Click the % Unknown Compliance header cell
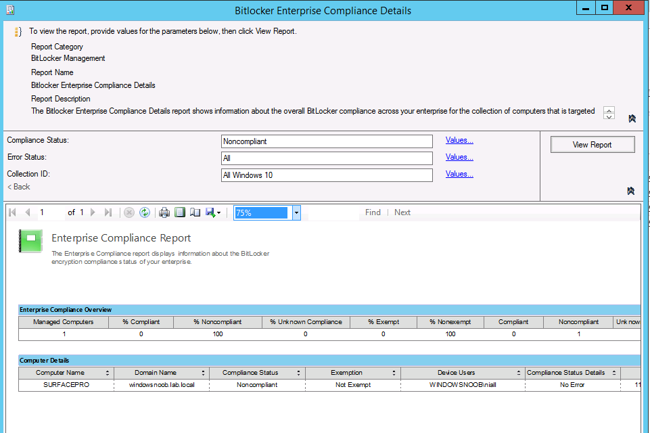 306,322
